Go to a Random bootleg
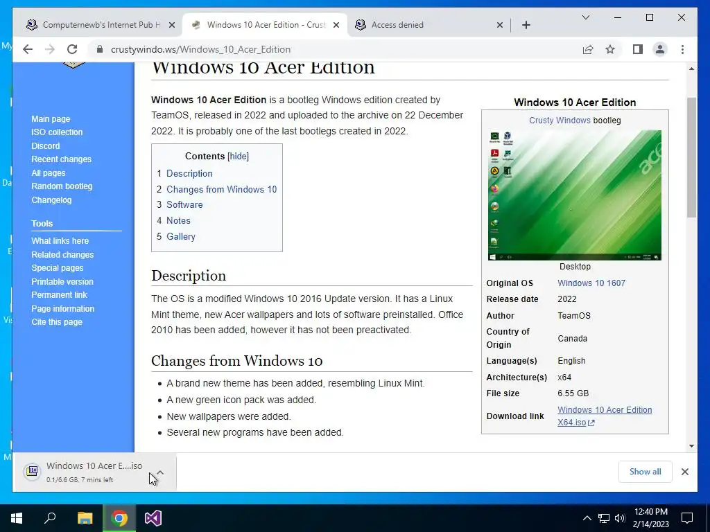Image resolution: width=710 pixels, height=532 pixels. (62, 186)
